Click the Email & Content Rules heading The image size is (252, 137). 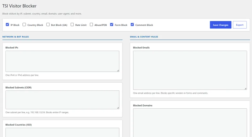[x=144, y=37]
